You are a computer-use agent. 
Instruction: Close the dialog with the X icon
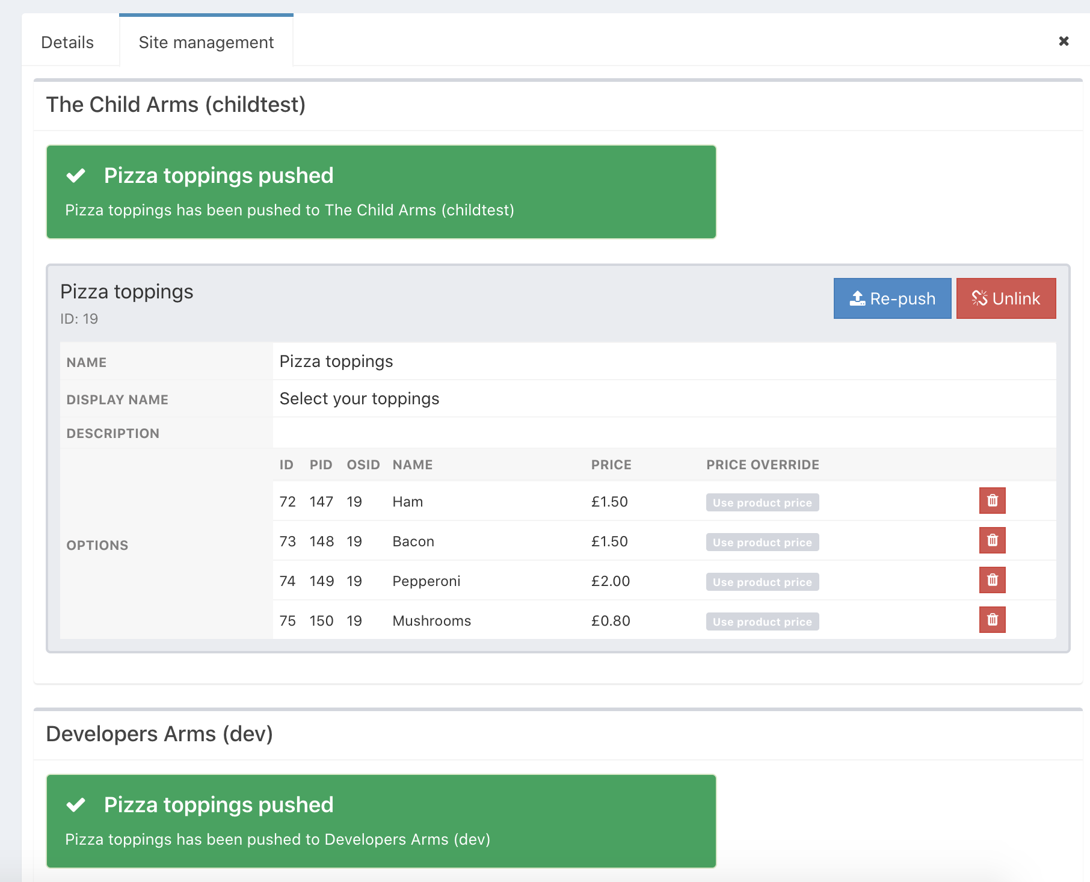1064,41
